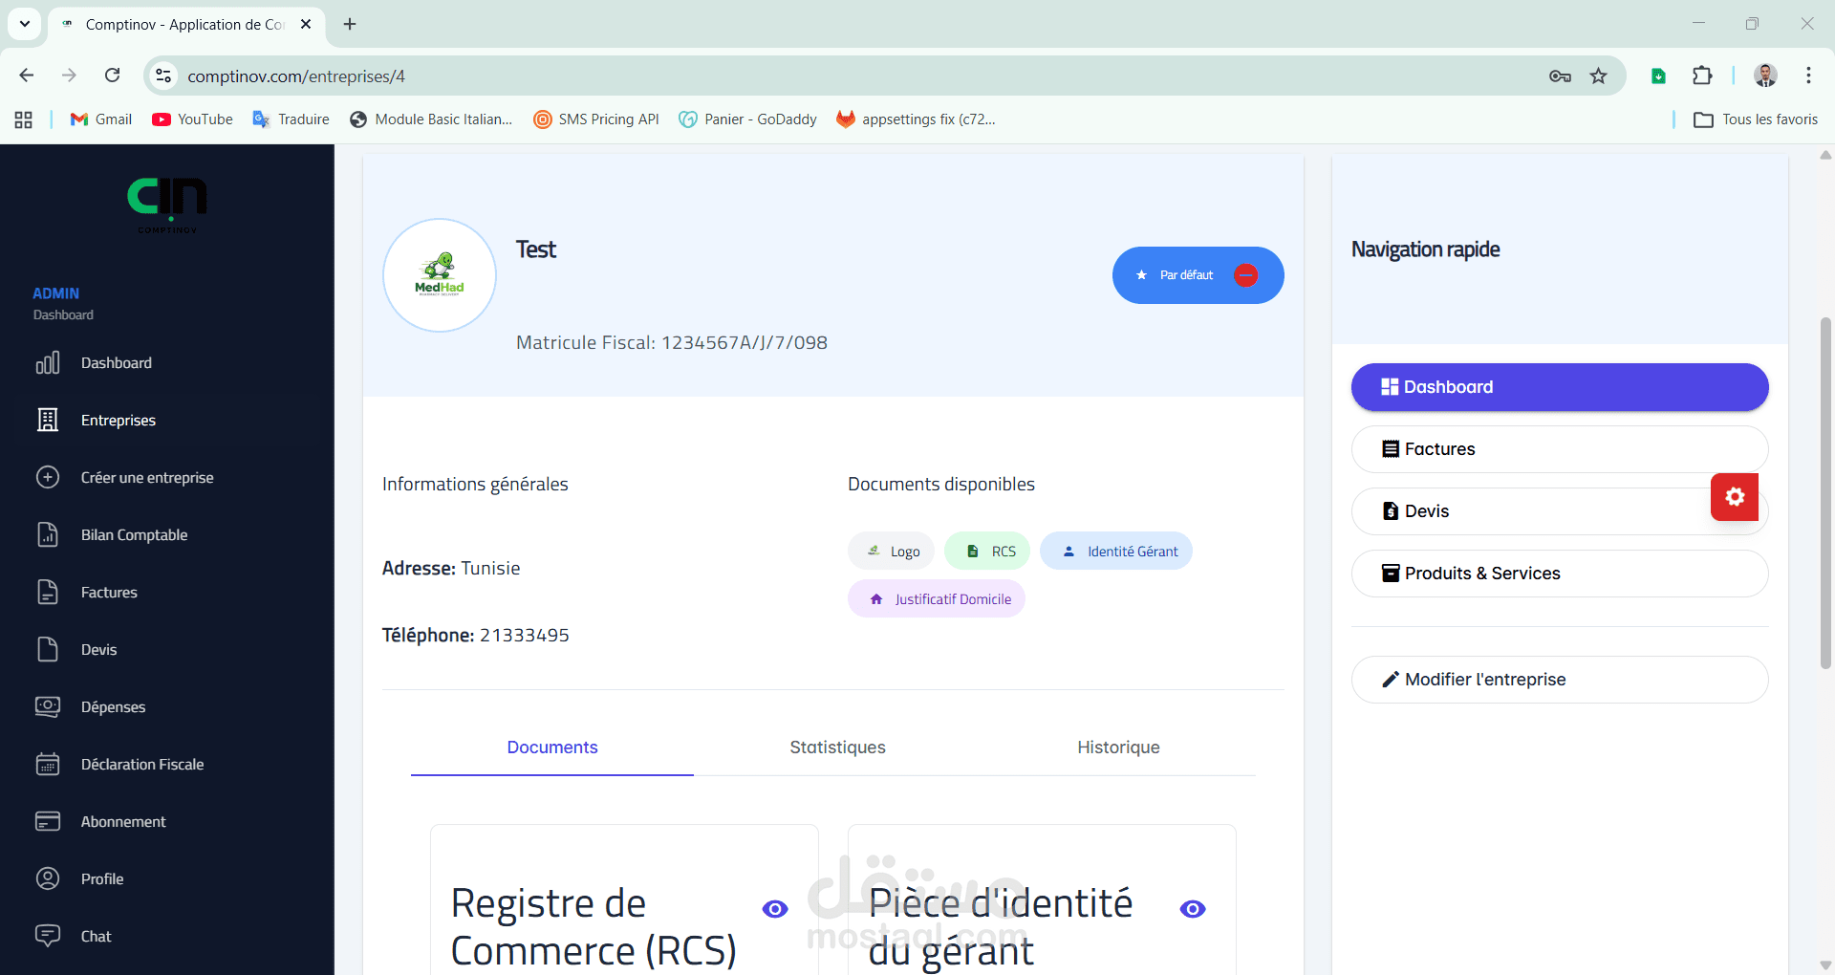Open Devis in the left sidebar

pyautogui.click(x=98, y=650)
